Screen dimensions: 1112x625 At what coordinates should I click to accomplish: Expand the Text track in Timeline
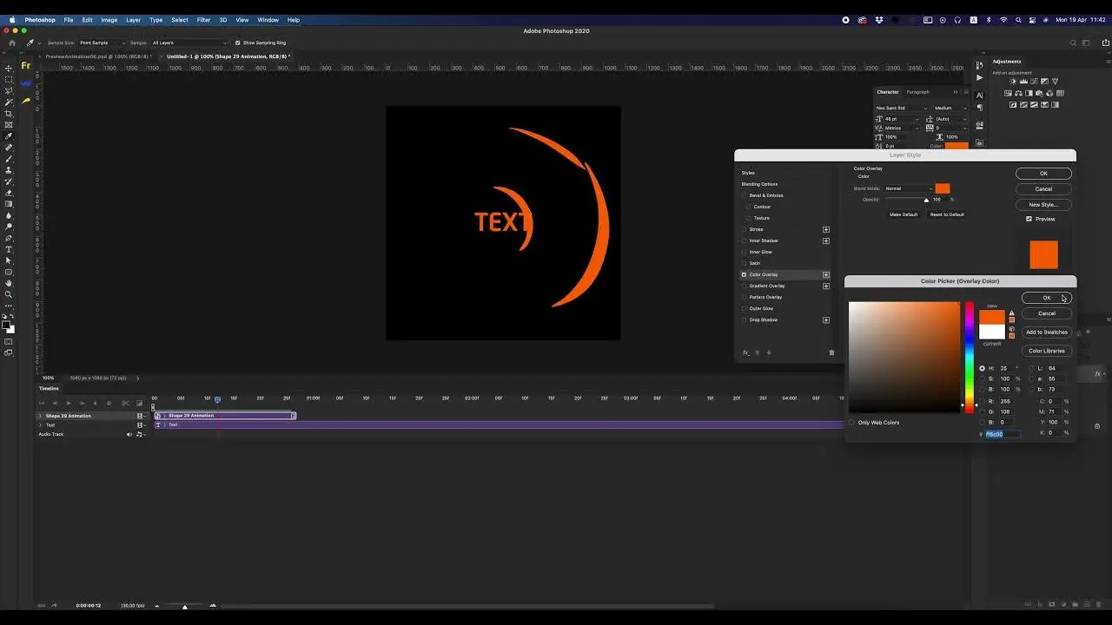(x=40, y=425)
